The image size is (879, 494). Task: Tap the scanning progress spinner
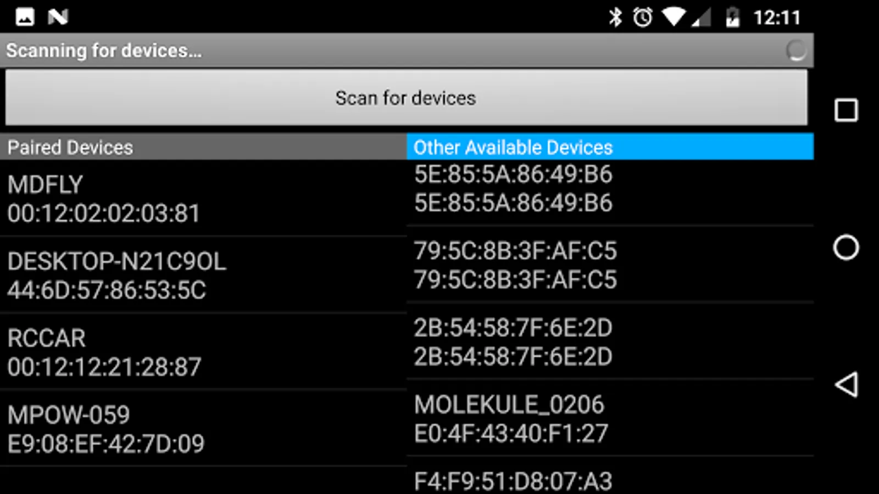coord(795,50)
